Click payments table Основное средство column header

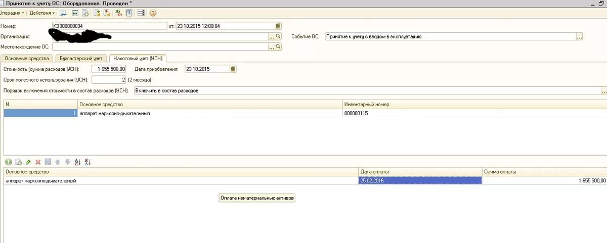coord(181,172)
